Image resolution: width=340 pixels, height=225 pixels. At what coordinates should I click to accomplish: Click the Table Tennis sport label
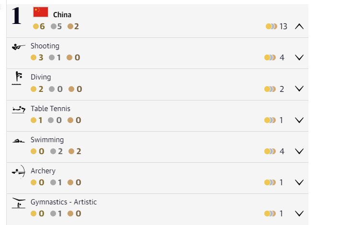pyautogui.click(x=50, y=109)
